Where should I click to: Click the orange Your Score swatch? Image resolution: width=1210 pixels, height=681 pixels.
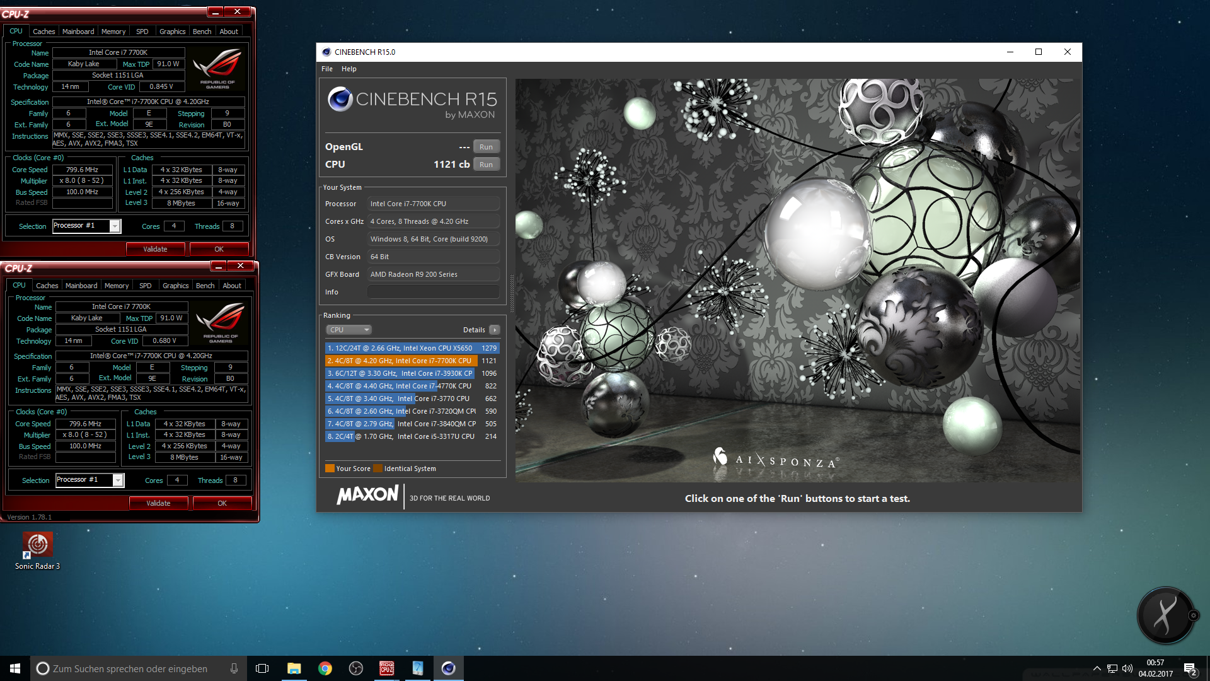330,469
